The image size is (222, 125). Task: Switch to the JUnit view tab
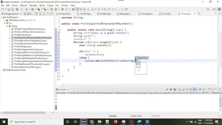click(28, 14)
